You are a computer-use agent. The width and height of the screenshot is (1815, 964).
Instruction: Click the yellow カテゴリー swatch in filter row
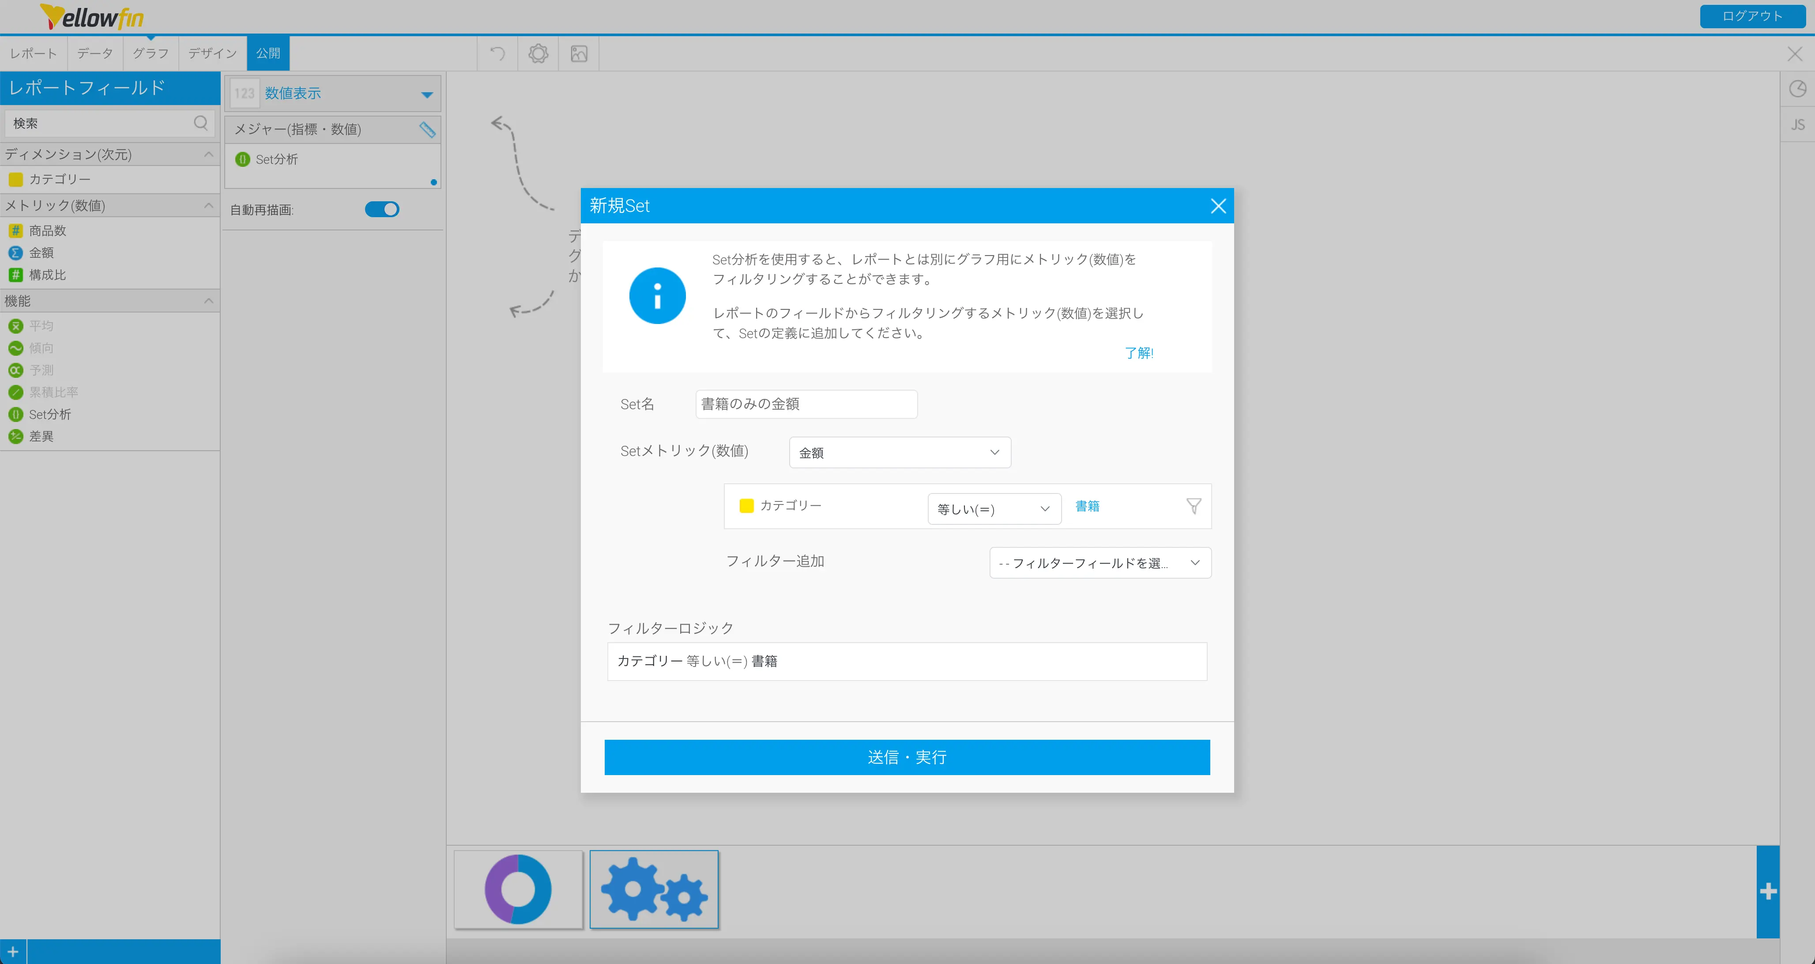tap(747, 505)
